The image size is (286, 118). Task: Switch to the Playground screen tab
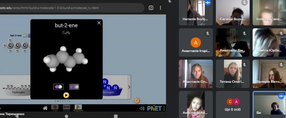pyautogui.click(x=78, y=108)
